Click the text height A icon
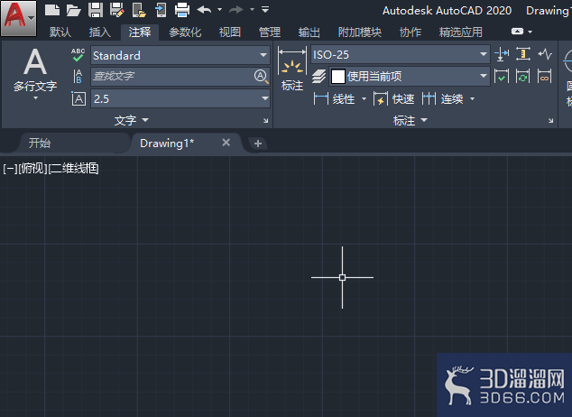The width and height of the screenshot is (572, 417). click(x=78, y=98)
